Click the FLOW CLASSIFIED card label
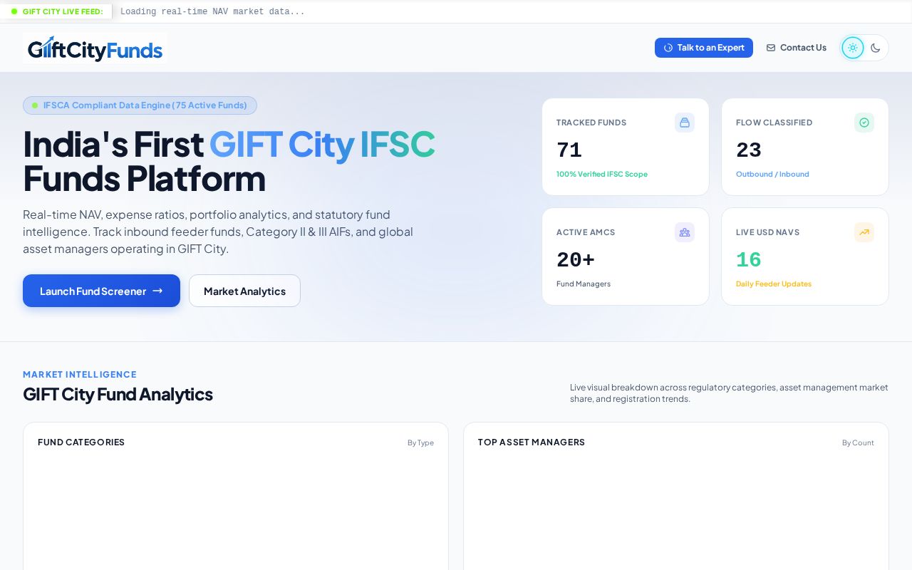 774,123
